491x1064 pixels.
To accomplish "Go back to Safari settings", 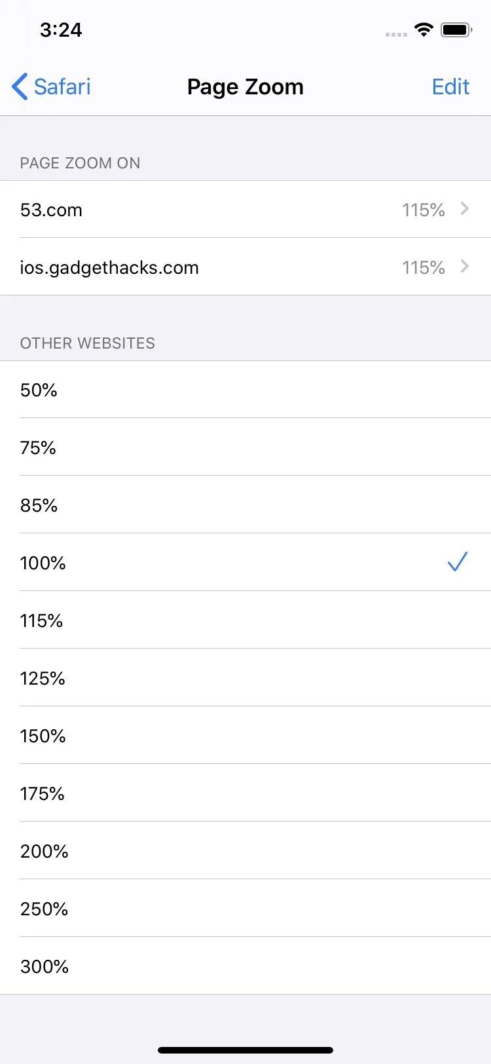I will click(x=51, y=86).
